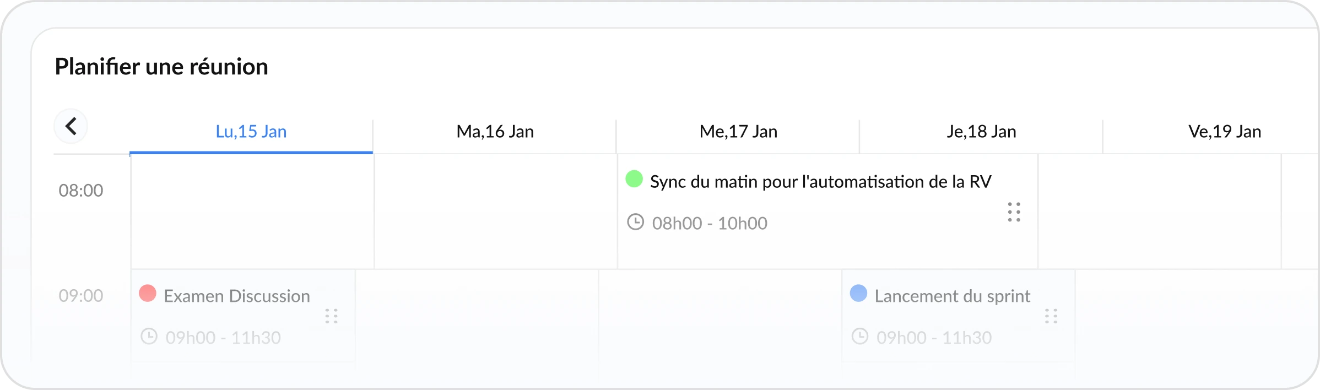This screenshot has width=1320, height=390.
Task: Select the Ve,19 Jan day header
Action: (1224, 132)
